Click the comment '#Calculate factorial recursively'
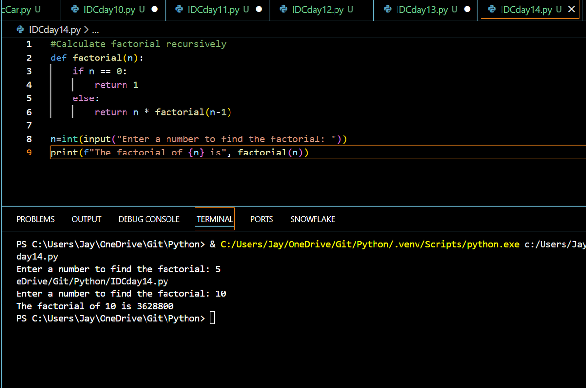The width and height of the screenshot is (586, 388). coord(138,44)
